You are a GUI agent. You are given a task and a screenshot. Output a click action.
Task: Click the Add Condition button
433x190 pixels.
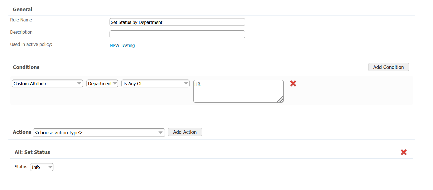point(388,67)
